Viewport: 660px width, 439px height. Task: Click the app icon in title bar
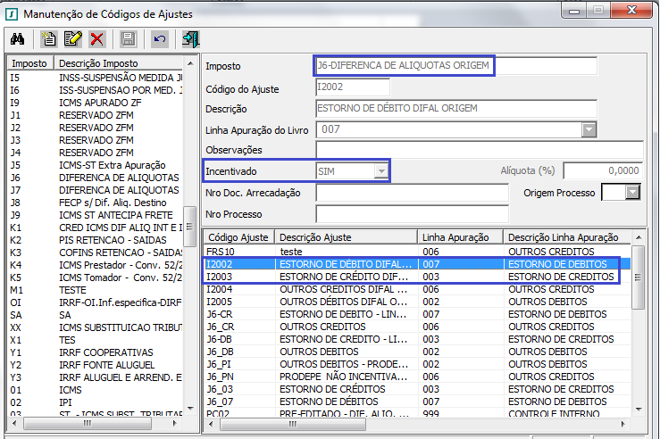pos(12,13)
